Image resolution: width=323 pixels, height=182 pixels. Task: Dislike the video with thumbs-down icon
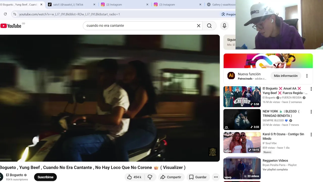tap(150, 177)
